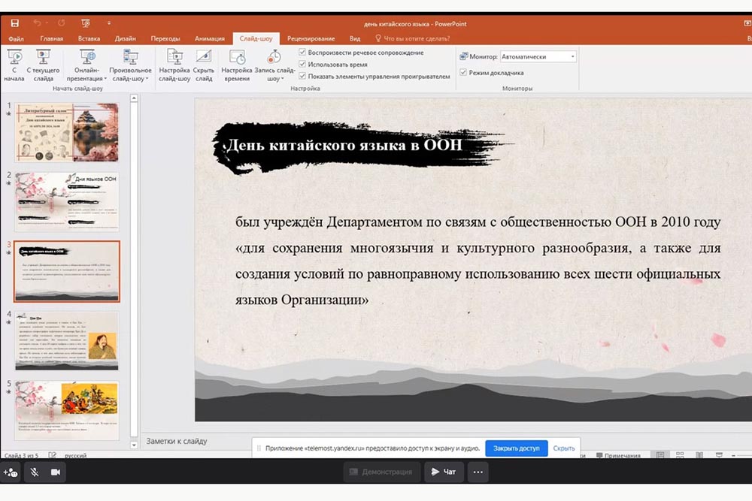Click the 'Скрыть слайд' icon

click(x=203, y=59)
